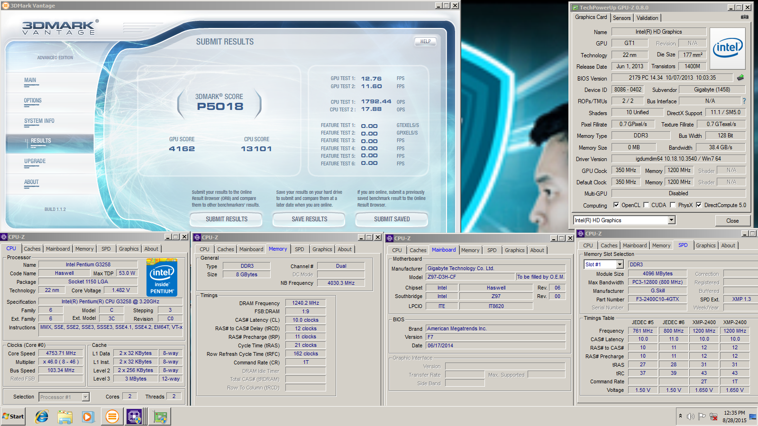Launch Windows Media Player from taskbar
This screenshot has width=758, height=426.
pos(88,417)
